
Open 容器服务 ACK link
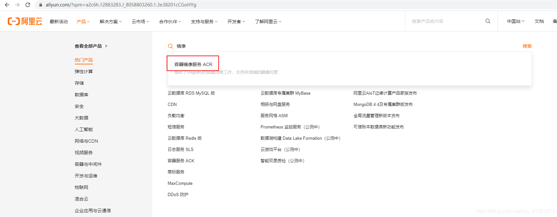click(x=181, y=161)
